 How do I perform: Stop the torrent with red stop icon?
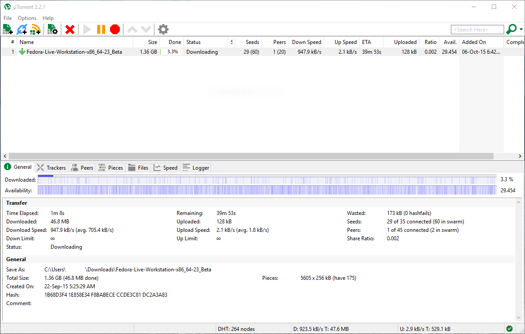tap(115, 29)
